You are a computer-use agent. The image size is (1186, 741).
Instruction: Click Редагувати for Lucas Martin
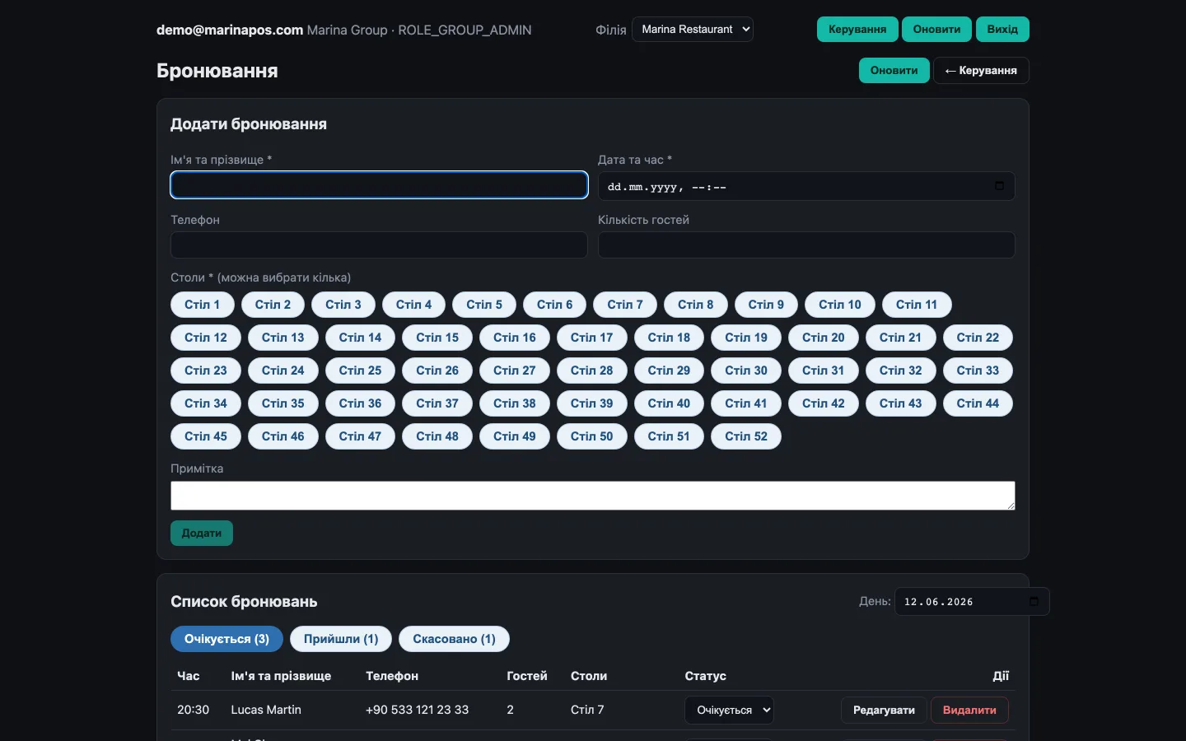pyautogui.click(x=884, y=710)
